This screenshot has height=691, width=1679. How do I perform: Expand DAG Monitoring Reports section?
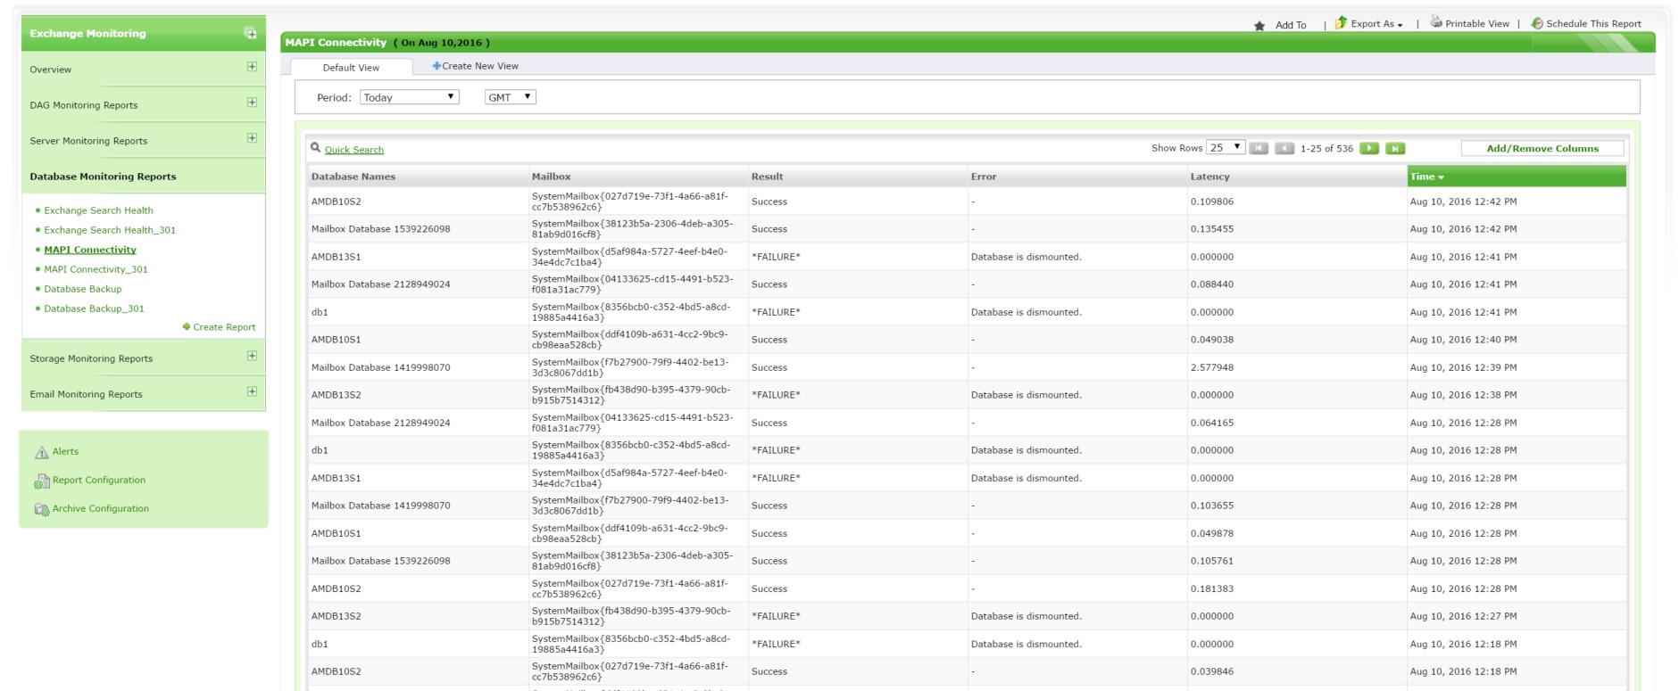252,103
